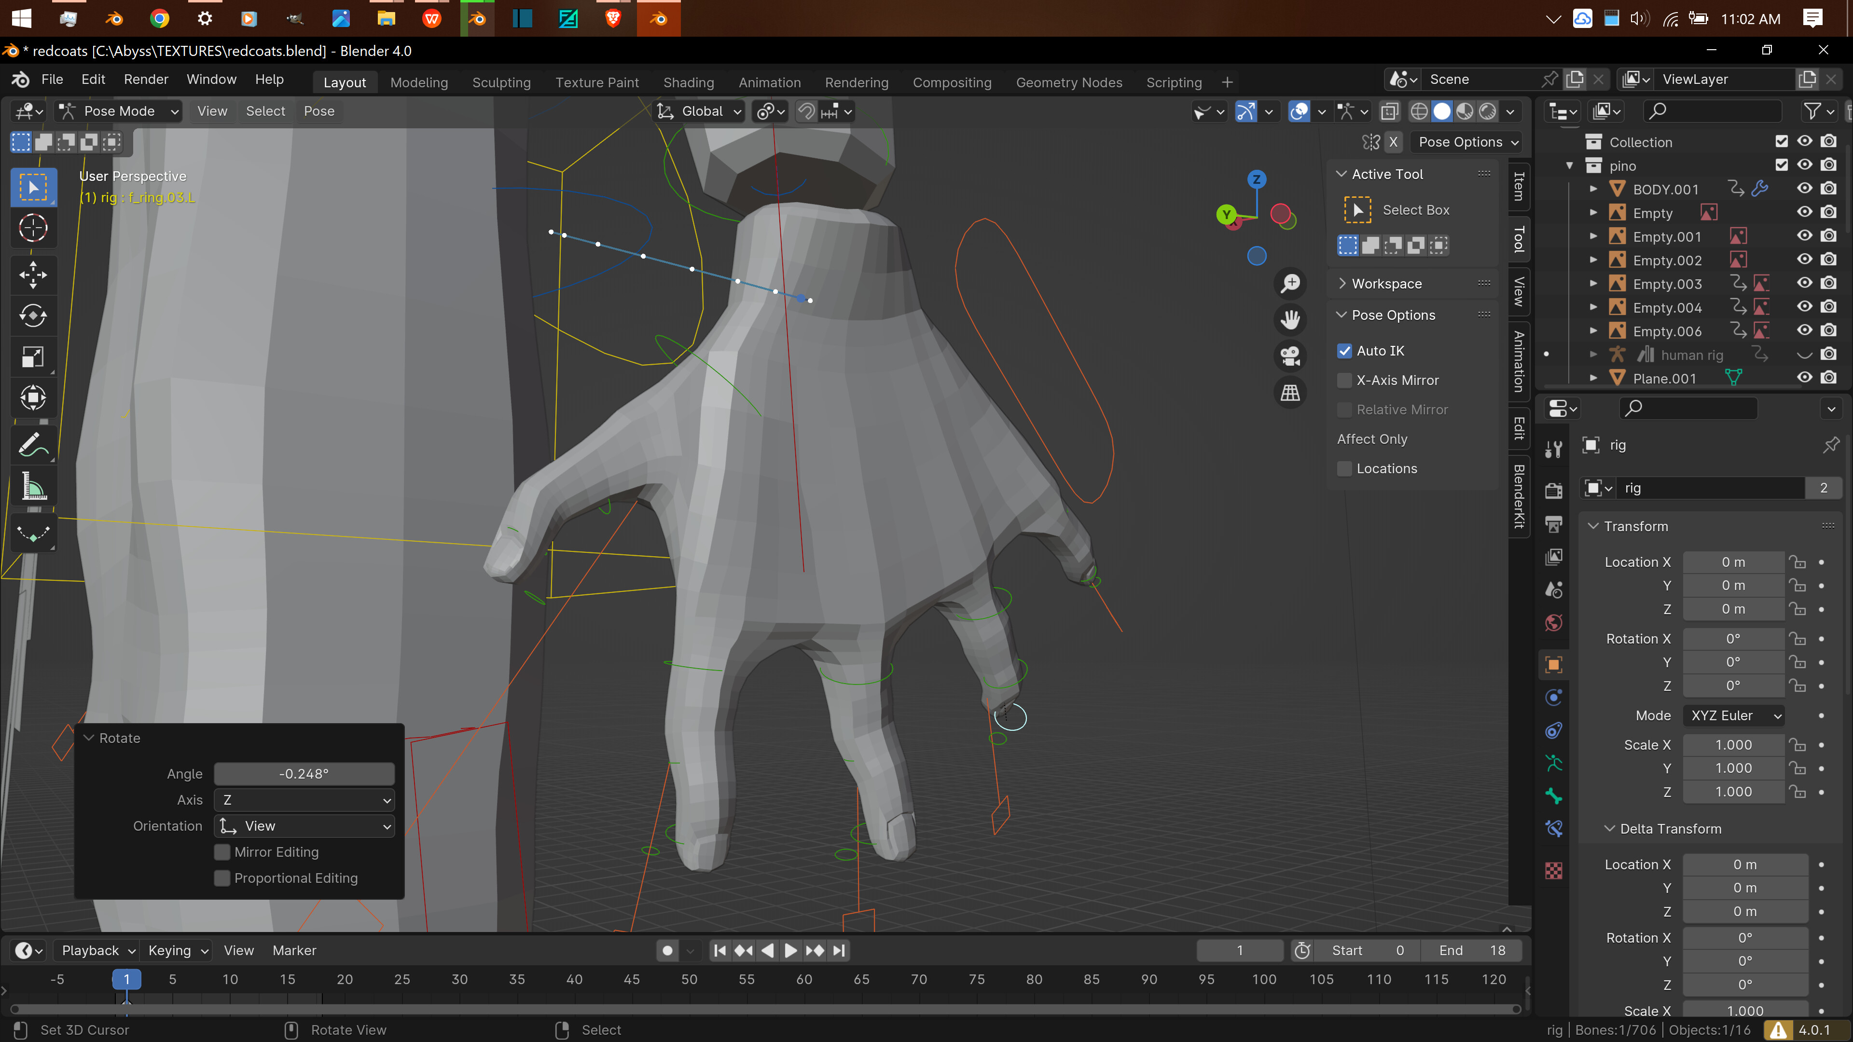
Task: Select the Measure tool
Action: (33, 486)
